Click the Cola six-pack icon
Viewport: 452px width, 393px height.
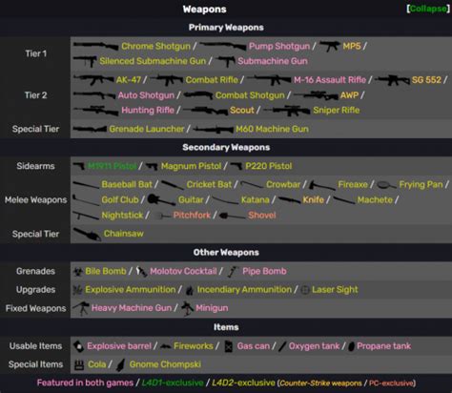point(79,364)
